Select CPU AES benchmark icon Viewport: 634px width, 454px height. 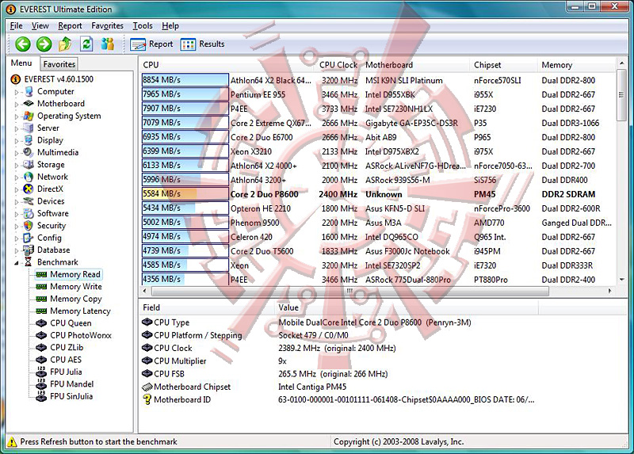pos(41,360)
